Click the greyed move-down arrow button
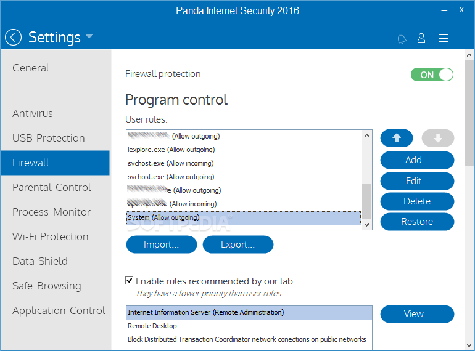The height and width of the screenshot is (351, 475). click(438, 138)
